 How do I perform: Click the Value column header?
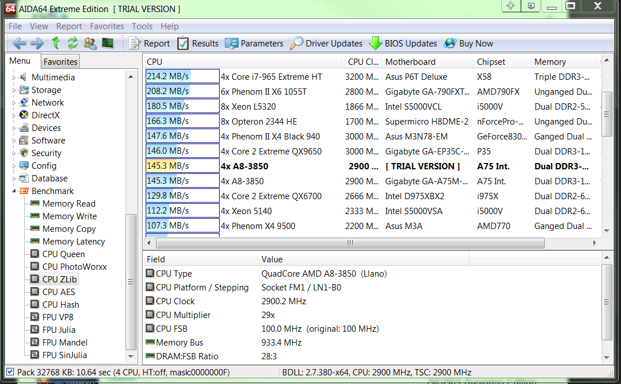click(364, 259)
